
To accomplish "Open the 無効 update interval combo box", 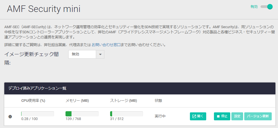I will (x=82, y=54).
